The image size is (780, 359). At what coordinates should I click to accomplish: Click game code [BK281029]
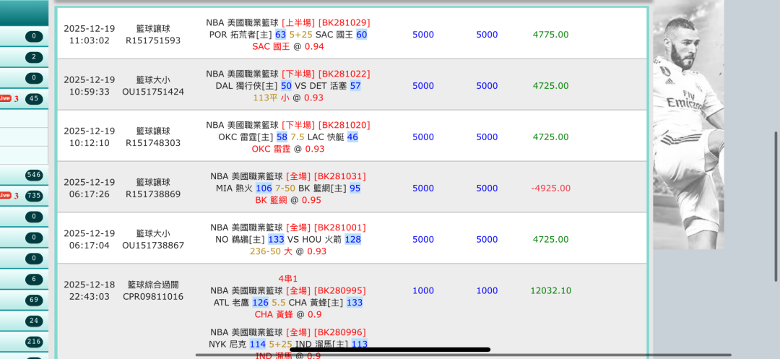click(344, 23)
